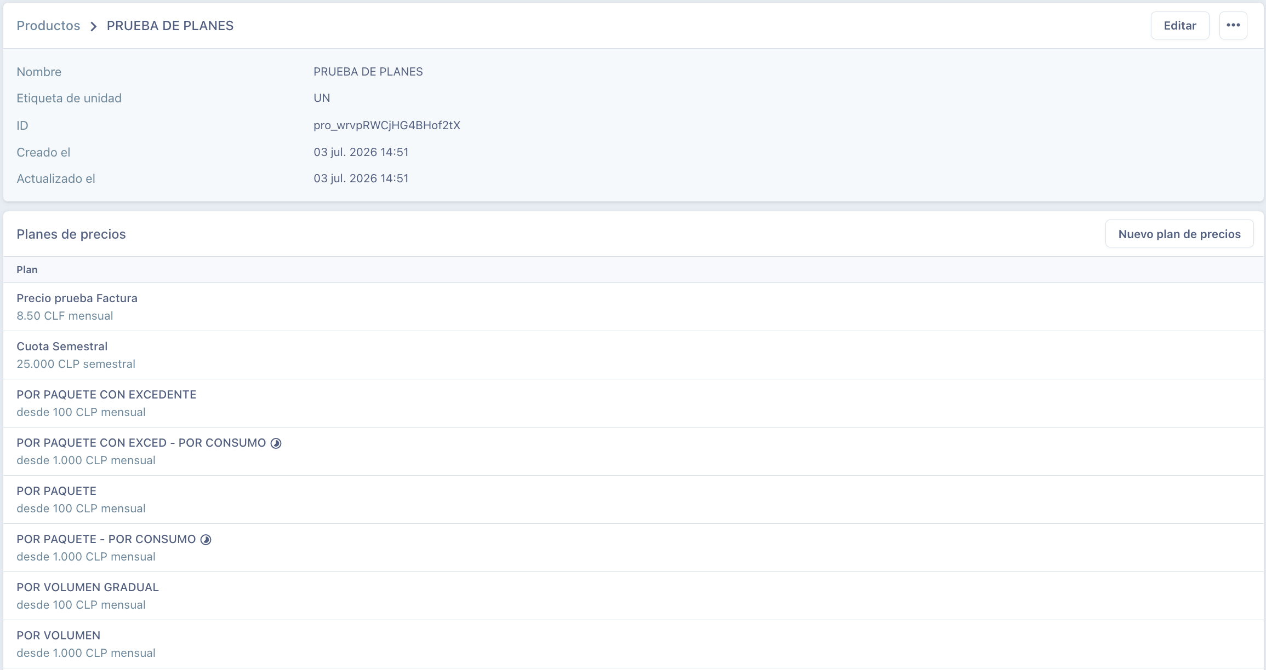Click the unit label value UN

coord(322,98)
